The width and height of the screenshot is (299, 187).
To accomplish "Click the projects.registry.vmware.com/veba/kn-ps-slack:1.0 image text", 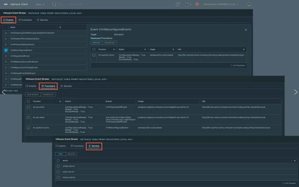I will [x=163, y=118].
